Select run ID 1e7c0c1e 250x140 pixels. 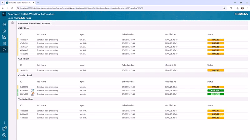pyautogui.click(x=24, y=54)
